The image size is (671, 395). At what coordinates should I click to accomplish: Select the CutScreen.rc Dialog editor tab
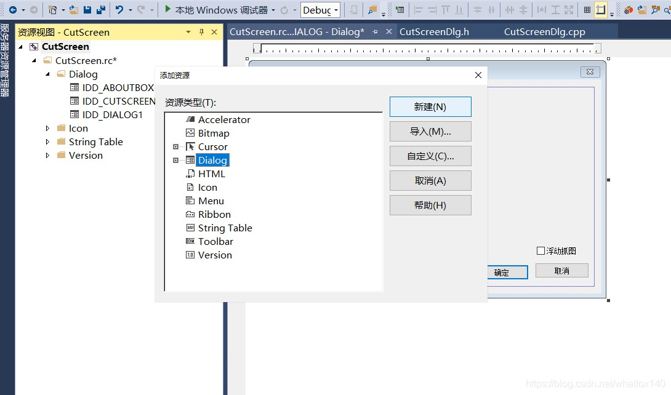(x=297, y=31)
